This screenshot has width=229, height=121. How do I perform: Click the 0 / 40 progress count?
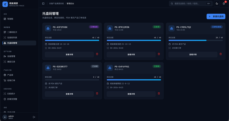click(x=96, y=77)
